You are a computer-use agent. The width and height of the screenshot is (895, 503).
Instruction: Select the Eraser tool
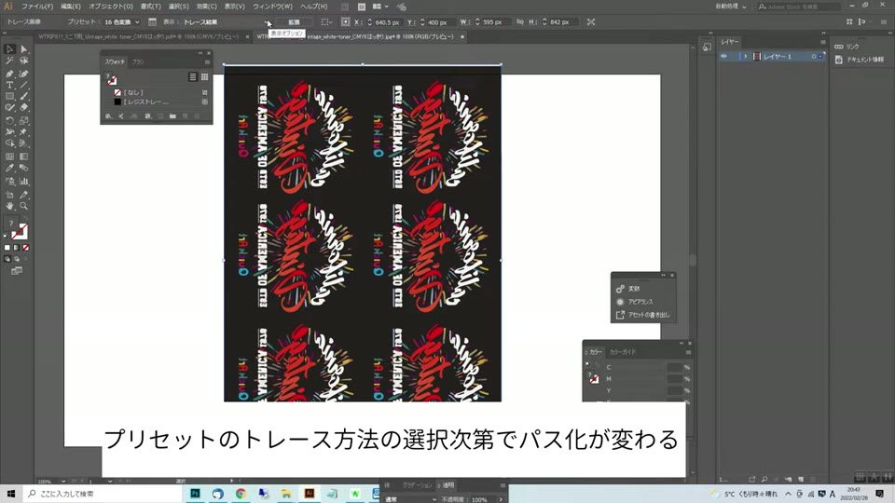pyautogui.click(x=24, y=108)
